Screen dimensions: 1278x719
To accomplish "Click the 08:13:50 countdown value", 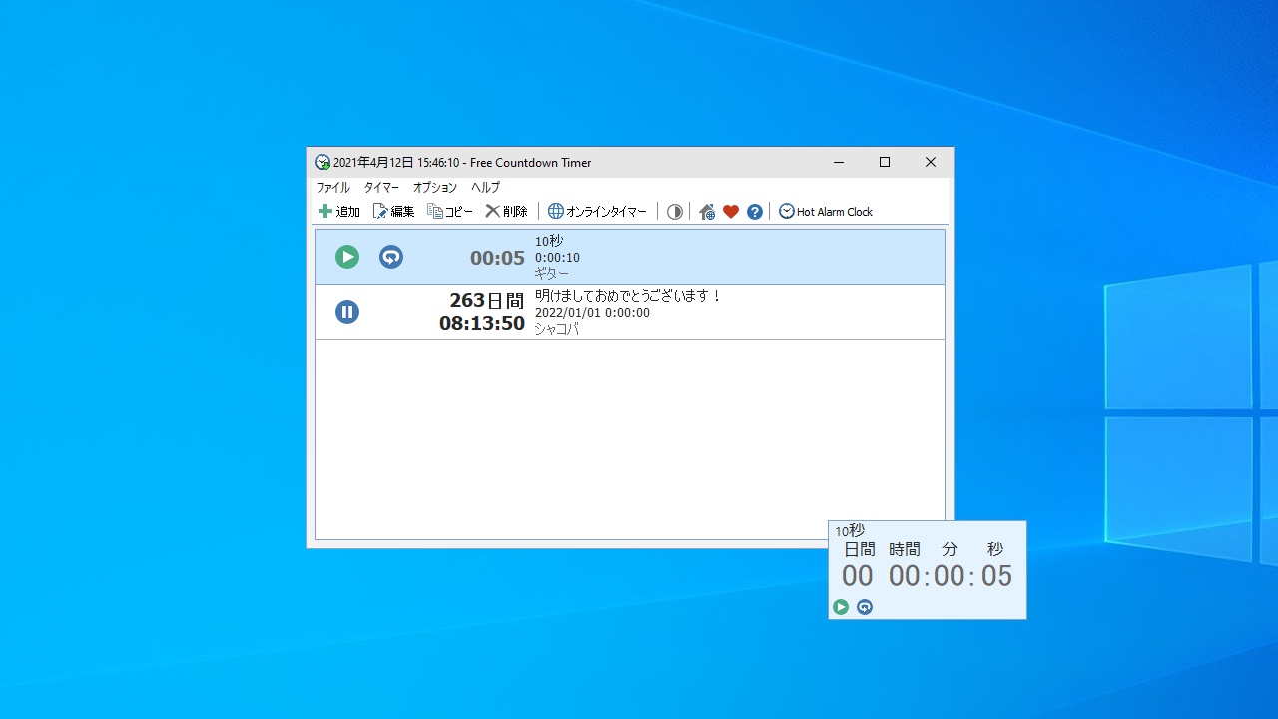I will pos(482,323).
